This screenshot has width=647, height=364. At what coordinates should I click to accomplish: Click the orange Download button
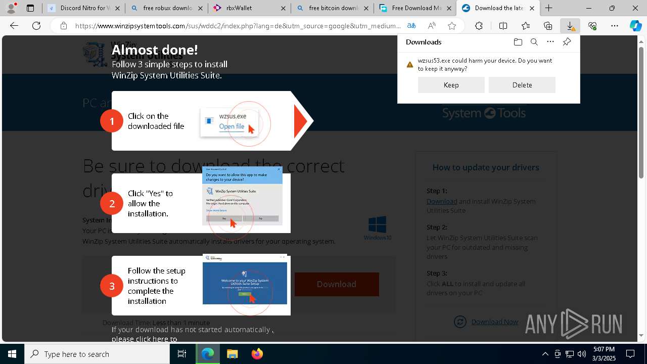[337, 284]
